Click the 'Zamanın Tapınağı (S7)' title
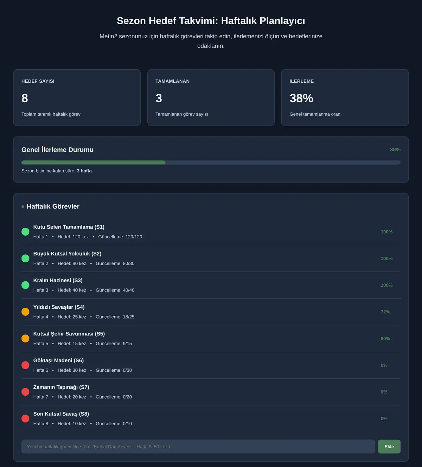The height and width of the screenshot is (467, 422). (61, 388)
